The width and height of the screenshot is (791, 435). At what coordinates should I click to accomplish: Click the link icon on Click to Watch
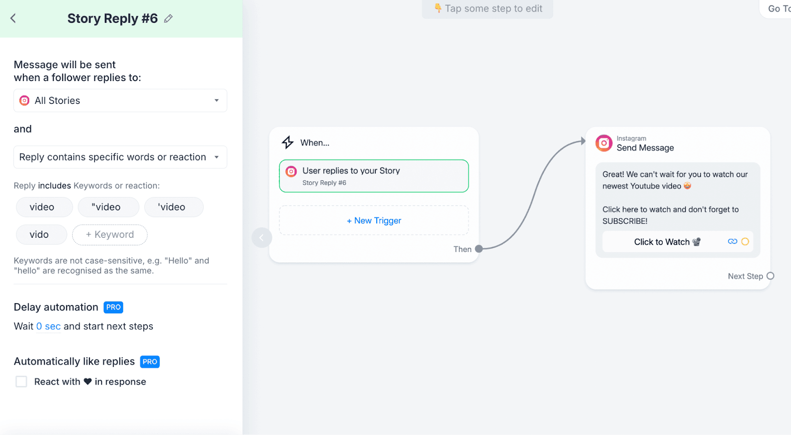[733, 242]
